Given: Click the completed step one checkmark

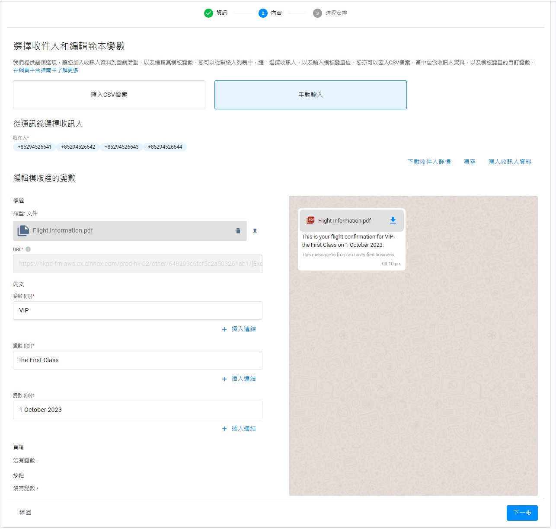Looking at the screenshot, I should [208, 13].
